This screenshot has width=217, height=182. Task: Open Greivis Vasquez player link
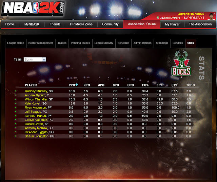(36, 120)
